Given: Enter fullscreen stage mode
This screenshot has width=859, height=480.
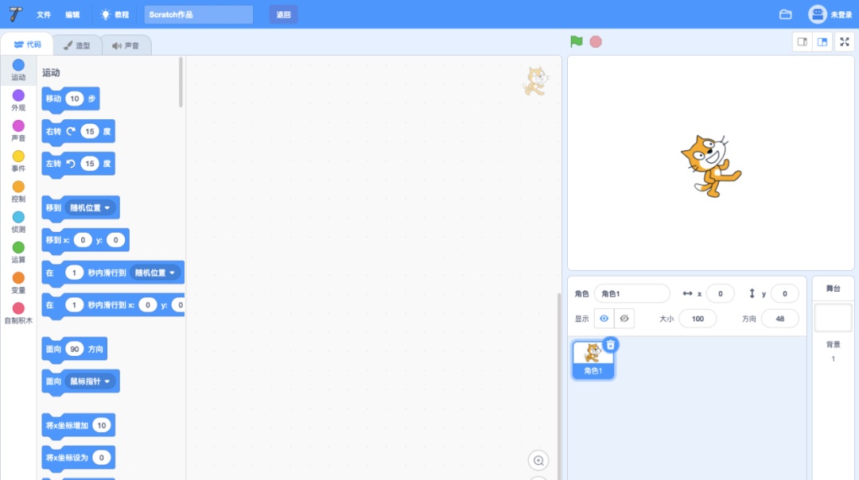Looking at the screenshot, I should click(x=845, y=41).
